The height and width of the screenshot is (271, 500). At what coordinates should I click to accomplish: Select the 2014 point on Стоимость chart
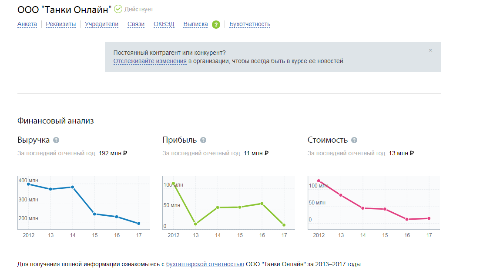(x=363, y=208)
